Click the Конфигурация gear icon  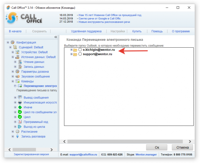click(x=12, y=42)
